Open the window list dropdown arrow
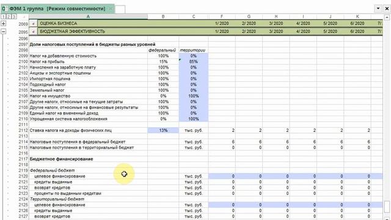Screen dimensions: 391x220 (x=378, y=9)
